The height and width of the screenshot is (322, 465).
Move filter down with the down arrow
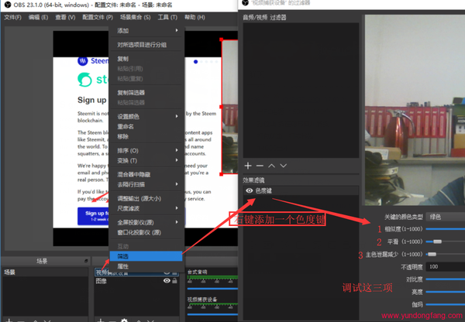point(283,166)
